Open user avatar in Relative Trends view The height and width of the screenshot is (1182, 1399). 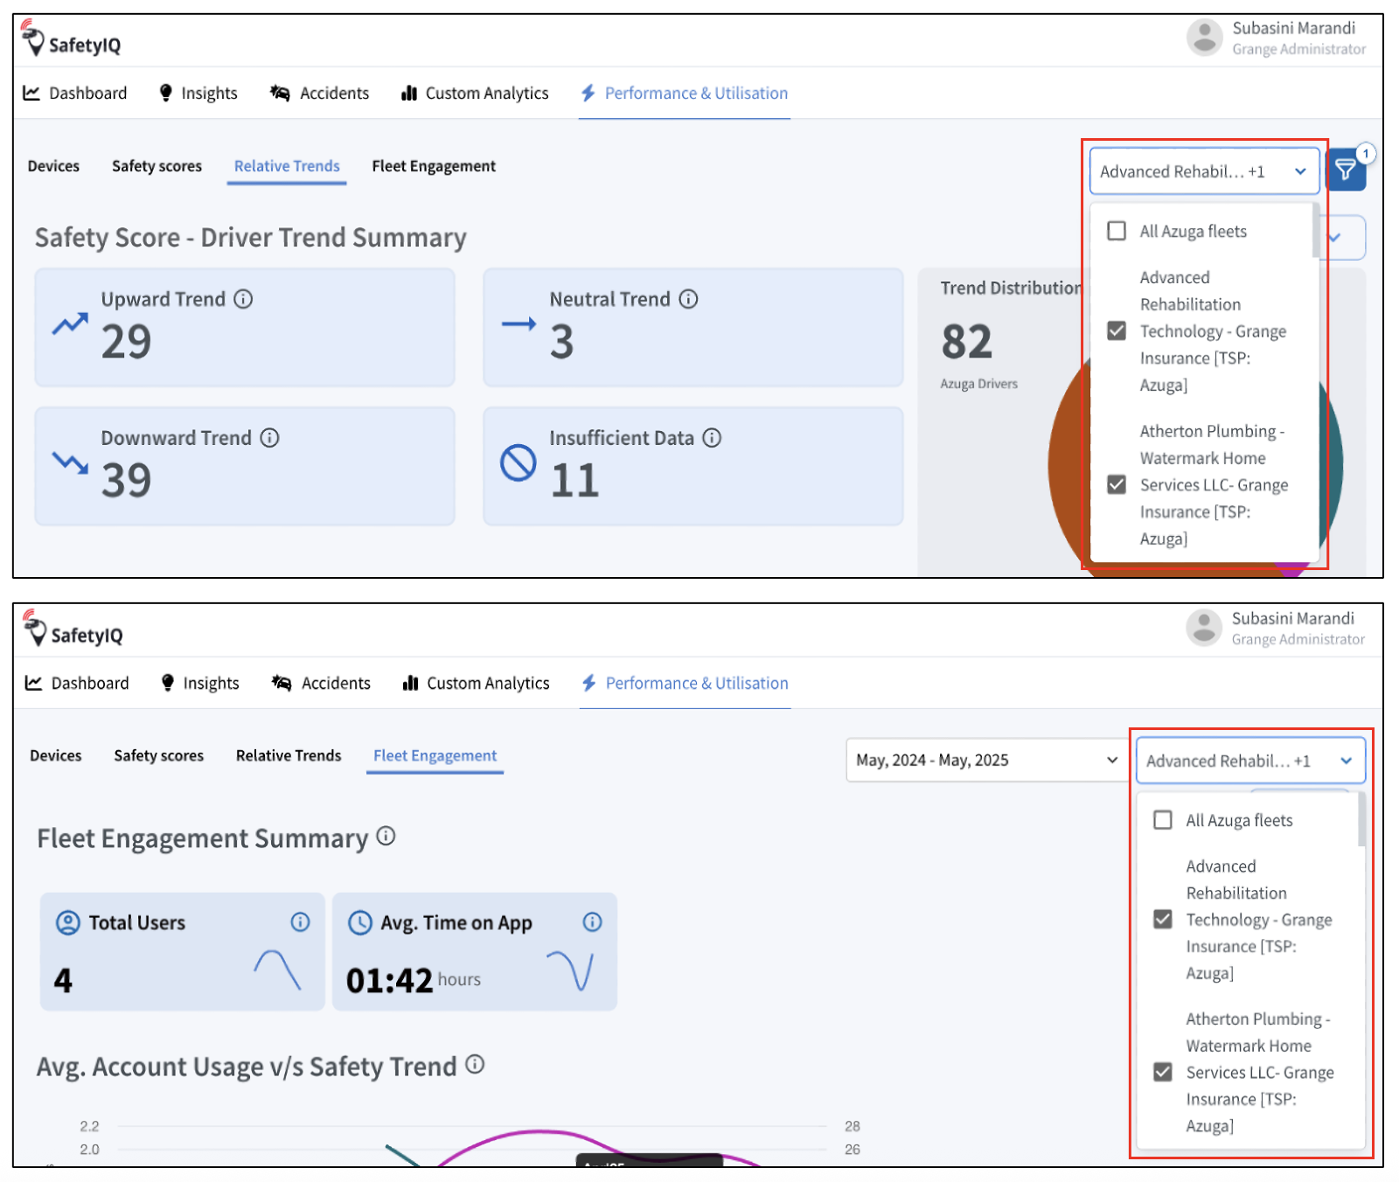(x=1204, y=38)
